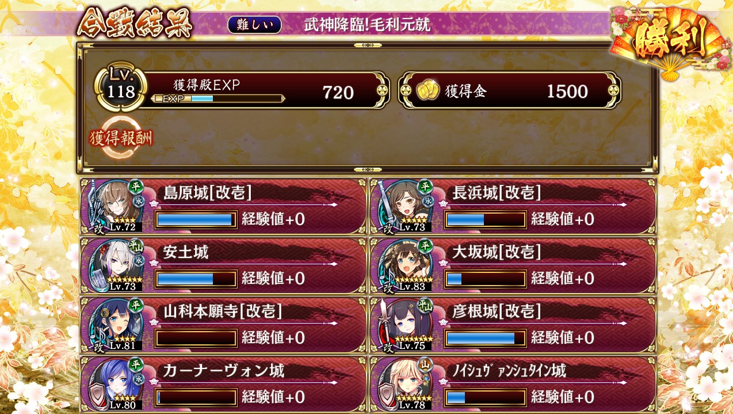
Task: Click the 難しい difficulty badge
Action: [255, 24]
